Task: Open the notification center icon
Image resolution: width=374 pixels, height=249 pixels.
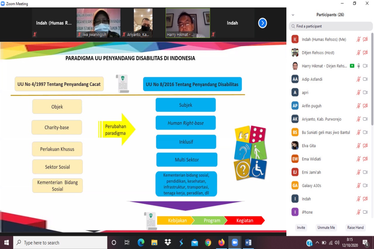Action: coord(366,243)
